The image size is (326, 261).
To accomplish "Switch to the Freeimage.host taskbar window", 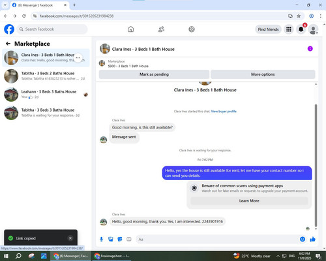I will click(112, 256).
